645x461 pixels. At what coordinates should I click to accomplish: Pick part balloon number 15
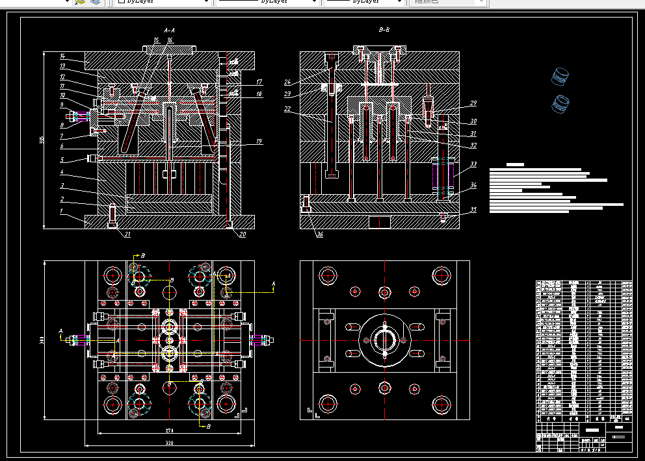click(156, 40)
